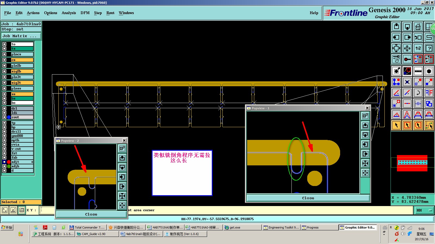The image size is (435, 244).
Task: Click the polygon select arrow tool
Action: click(418, 125)
